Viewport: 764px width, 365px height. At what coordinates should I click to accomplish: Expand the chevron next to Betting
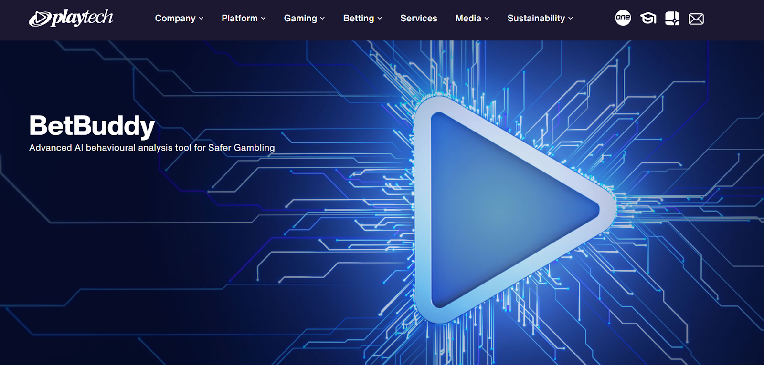pyautogui.click(x=380, y=19)
